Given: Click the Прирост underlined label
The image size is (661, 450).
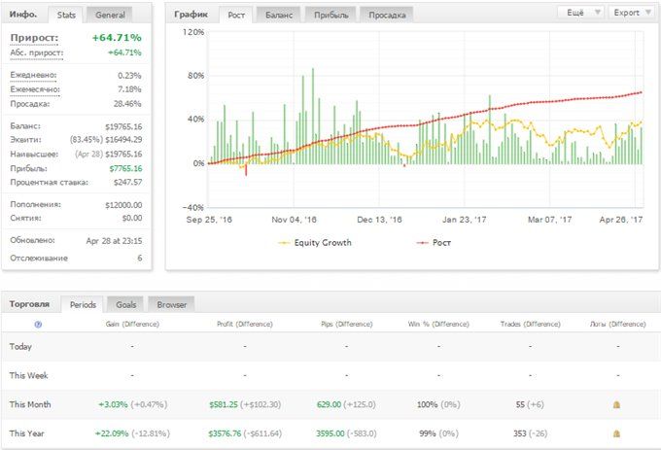Looking at the screenshot, I should pyautogui.click(x=34, y=38).
